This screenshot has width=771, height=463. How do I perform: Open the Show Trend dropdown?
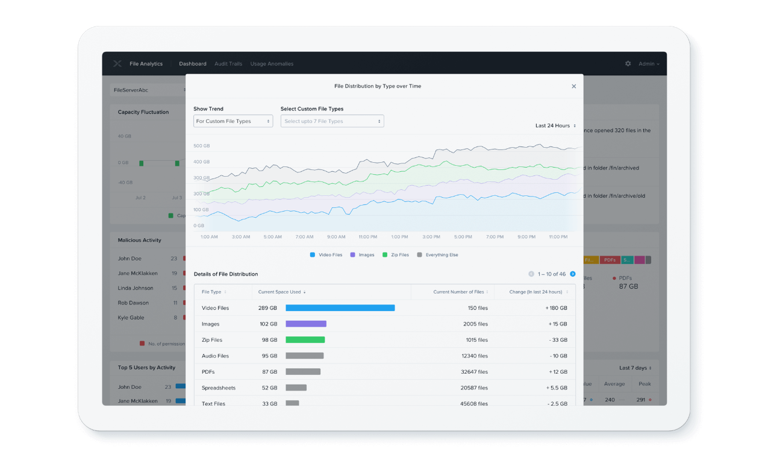click(x=233, y=121)
